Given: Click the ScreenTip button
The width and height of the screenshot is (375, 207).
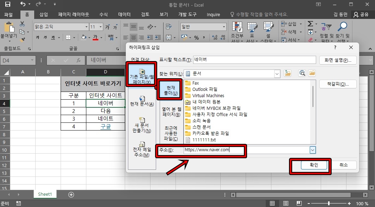Looking at the screenshot, I should coord(338,60).
